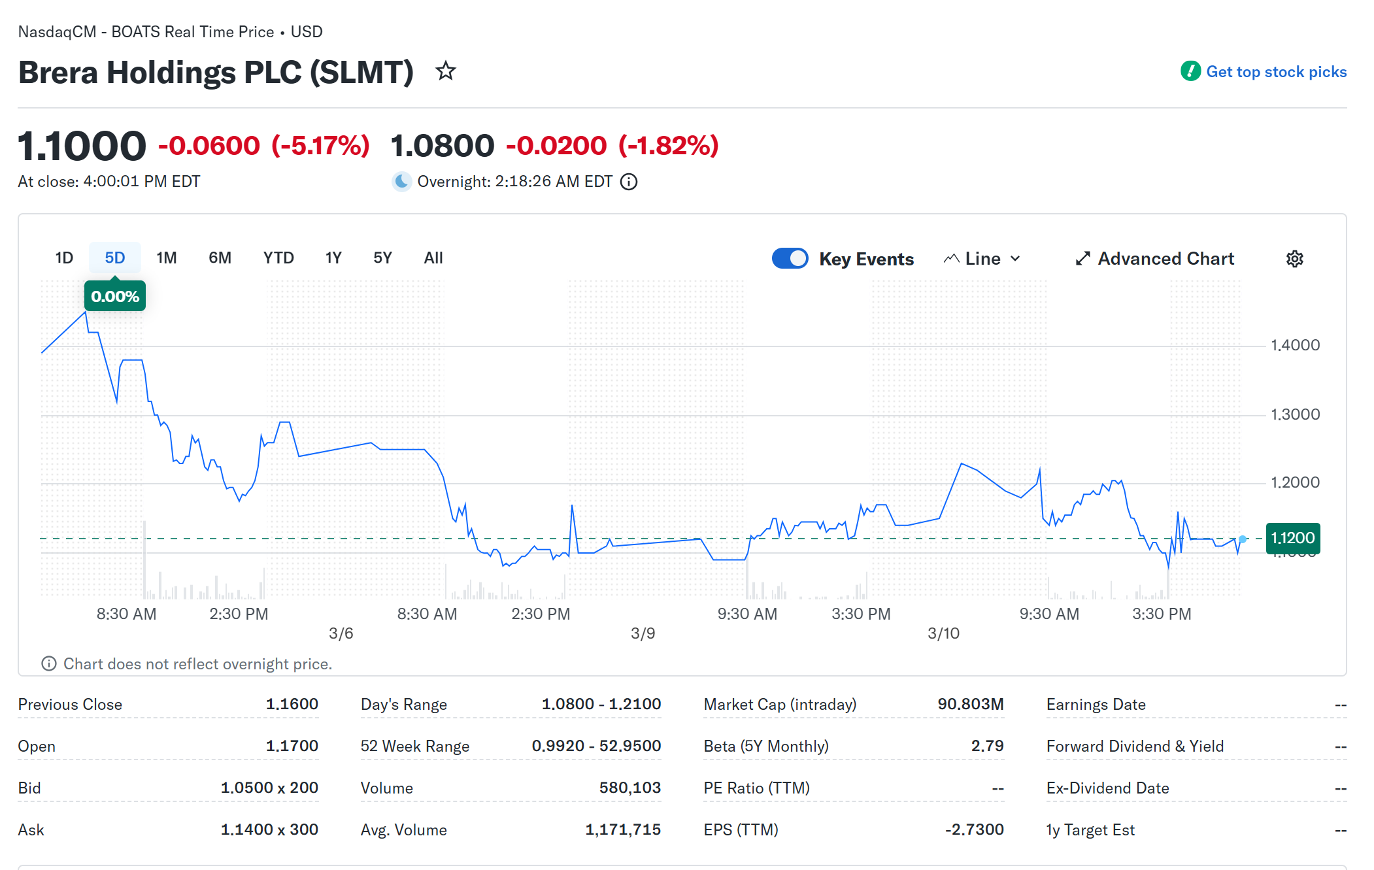Viewport: 1374px width, 870px height.
Task: Click the chart disclaimer info icon
Action: tap(49, 664)
